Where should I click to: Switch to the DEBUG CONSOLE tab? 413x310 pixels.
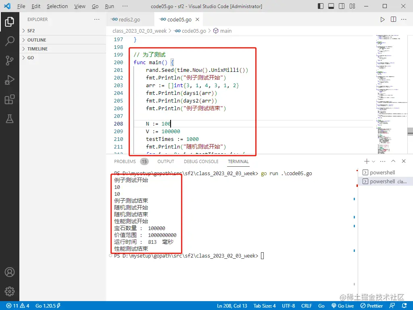[201, 161]
